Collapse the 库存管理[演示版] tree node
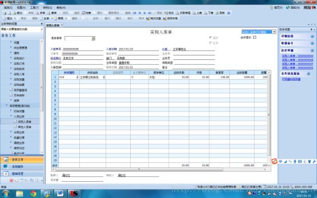 (6, 105)
